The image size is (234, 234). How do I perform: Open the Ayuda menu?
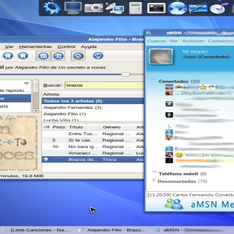89,47
